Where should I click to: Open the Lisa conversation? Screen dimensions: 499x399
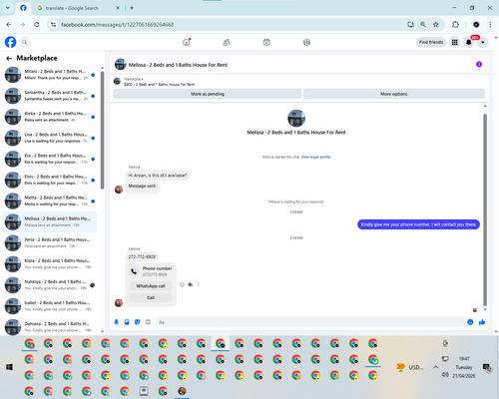coord(50,138)
